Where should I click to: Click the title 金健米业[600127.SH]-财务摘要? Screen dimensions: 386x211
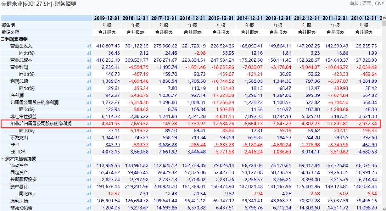click(x=39, y=4)
